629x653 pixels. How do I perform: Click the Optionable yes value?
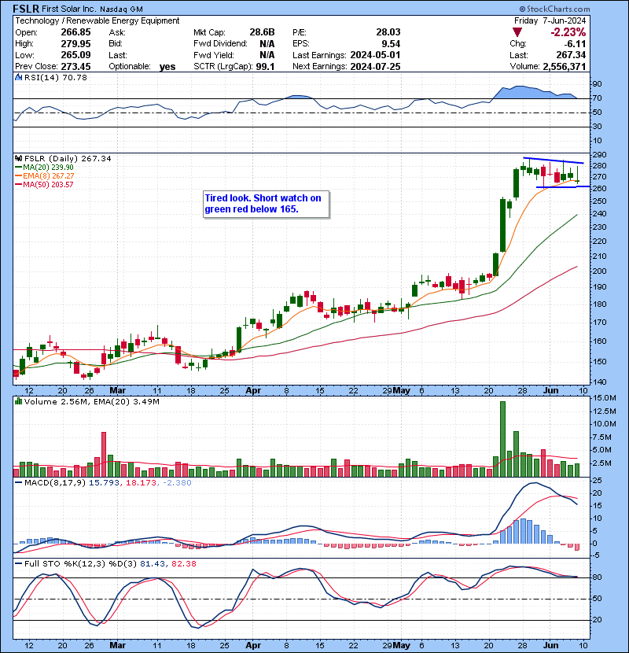tap(167, 67)
